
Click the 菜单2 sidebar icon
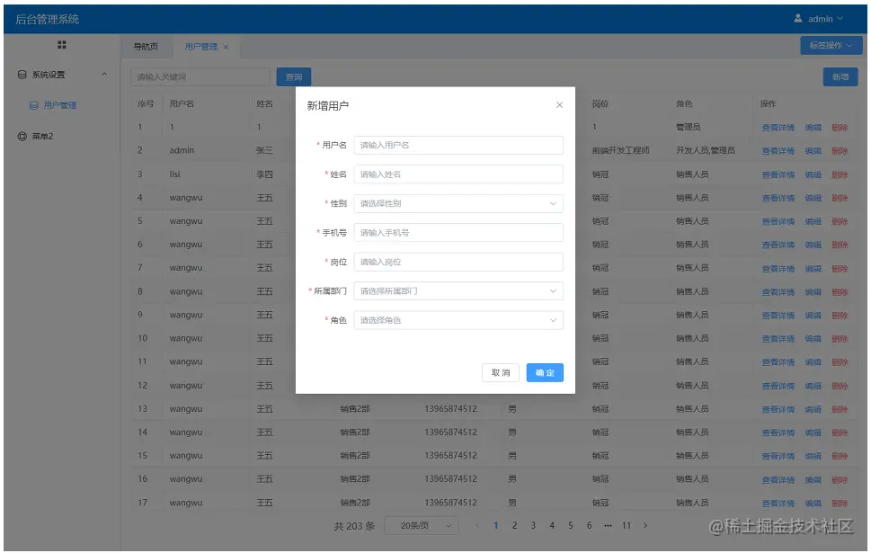coord(22,136)
